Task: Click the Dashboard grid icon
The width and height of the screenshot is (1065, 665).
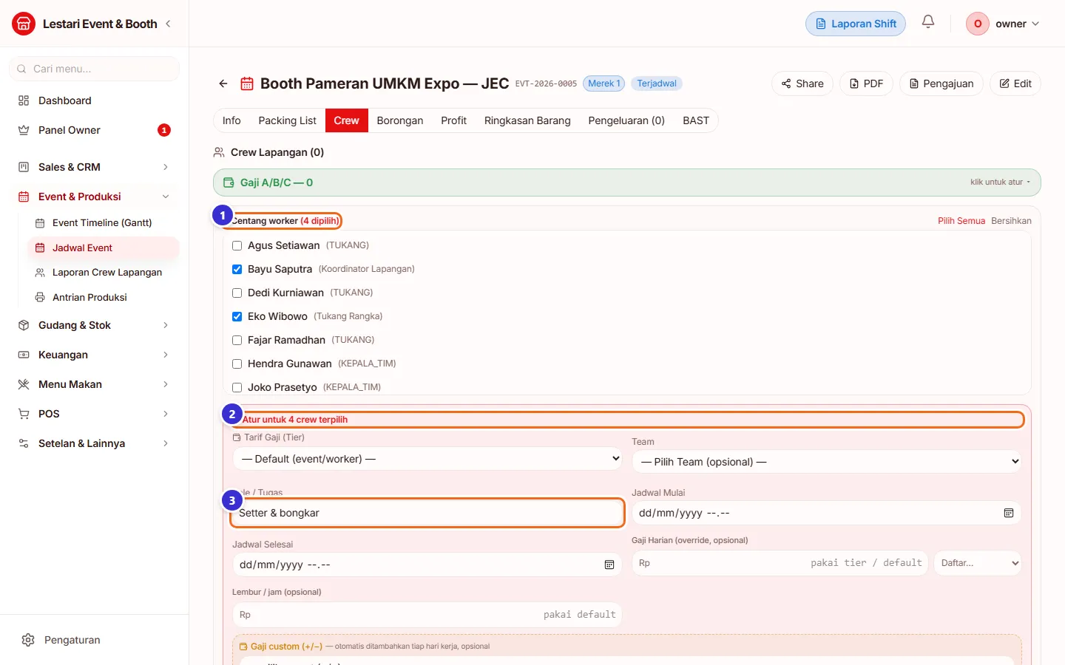Action: (x=24, y=100)
